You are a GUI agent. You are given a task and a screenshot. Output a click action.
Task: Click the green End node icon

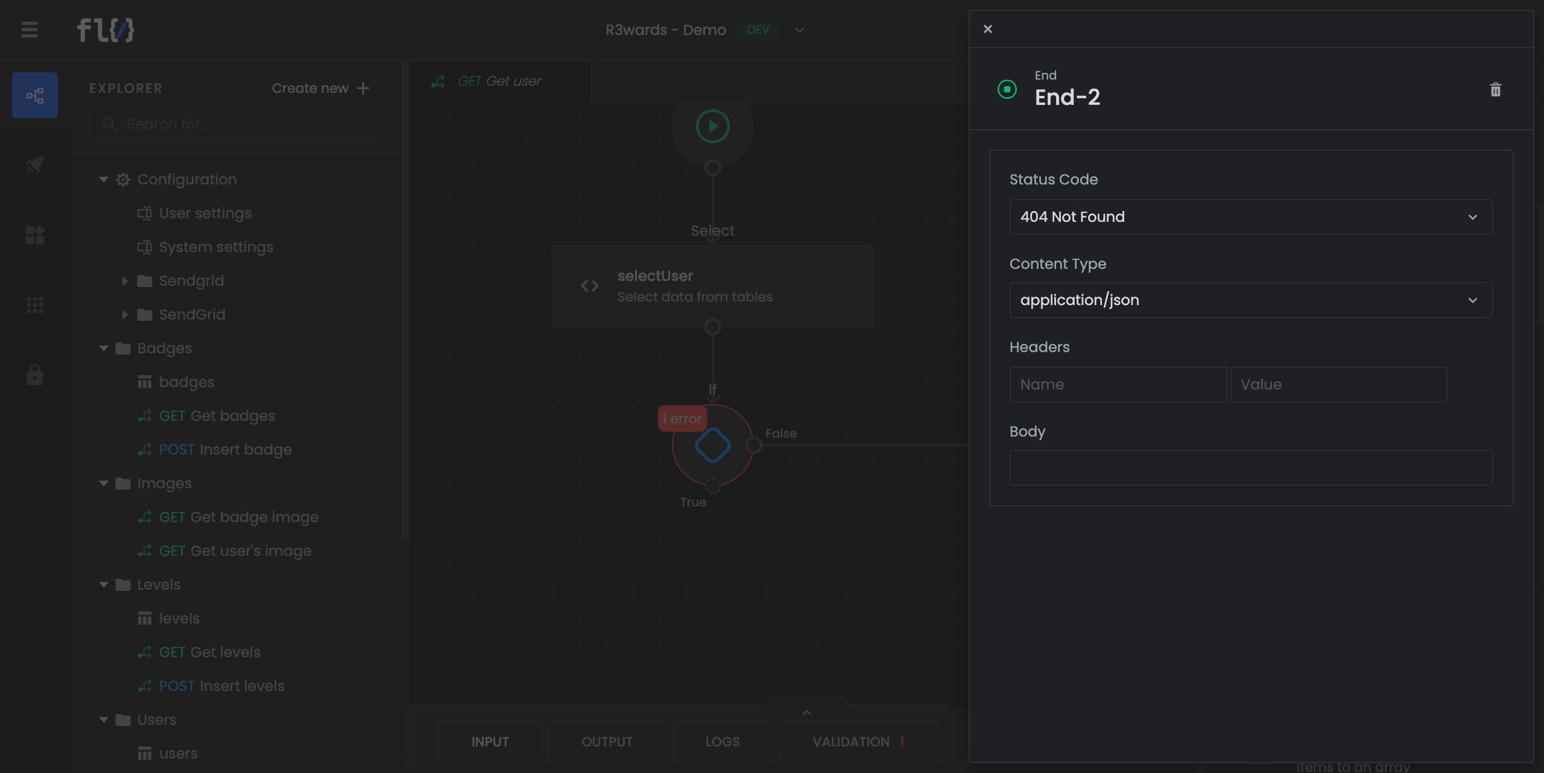(1007, 89)
